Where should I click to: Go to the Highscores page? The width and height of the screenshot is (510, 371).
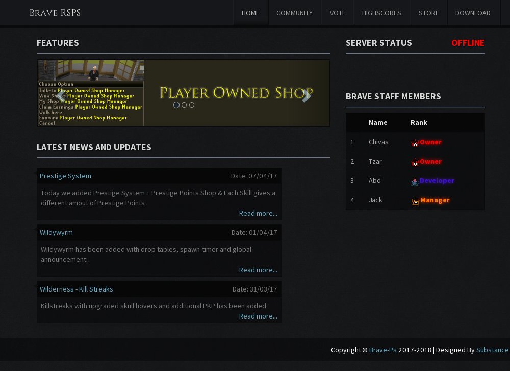coord(381,13)
